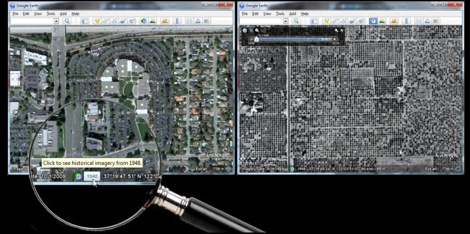
Task: Open planet switcher dropdown in right window
Action: pos(394,21)
